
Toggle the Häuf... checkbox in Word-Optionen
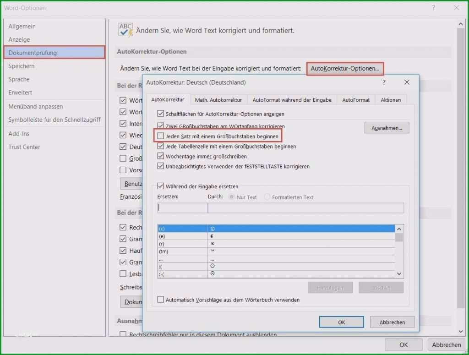pos(123,250)
